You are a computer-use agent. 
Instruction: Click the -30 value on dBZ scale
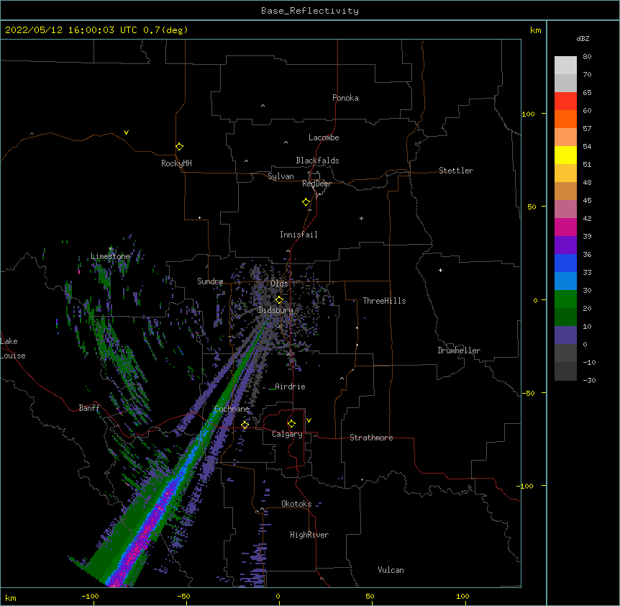(589, 380)
